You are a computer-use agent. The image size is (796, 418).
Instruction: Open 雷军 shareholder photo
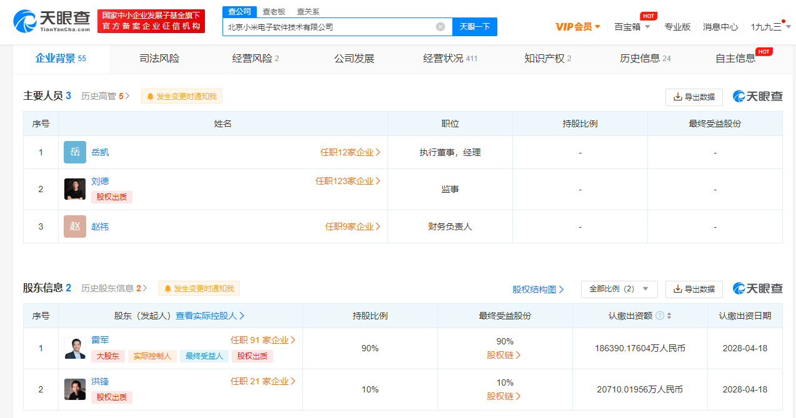pyautogui.click(x=75, y=348)
